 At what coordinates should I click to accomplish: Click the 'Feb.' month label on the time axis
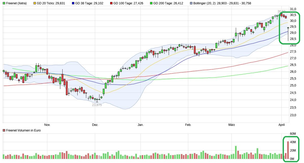coord(188,125)
